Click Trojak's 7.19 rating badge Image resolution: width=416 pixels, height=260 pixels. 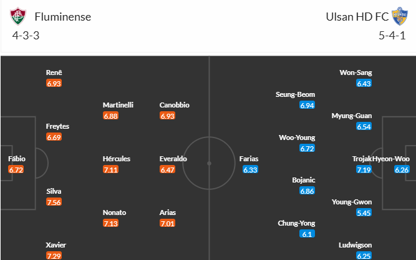364,169
